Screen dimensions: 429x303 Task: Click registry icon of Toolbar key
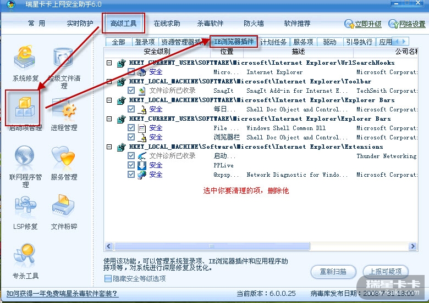point(121,82)
